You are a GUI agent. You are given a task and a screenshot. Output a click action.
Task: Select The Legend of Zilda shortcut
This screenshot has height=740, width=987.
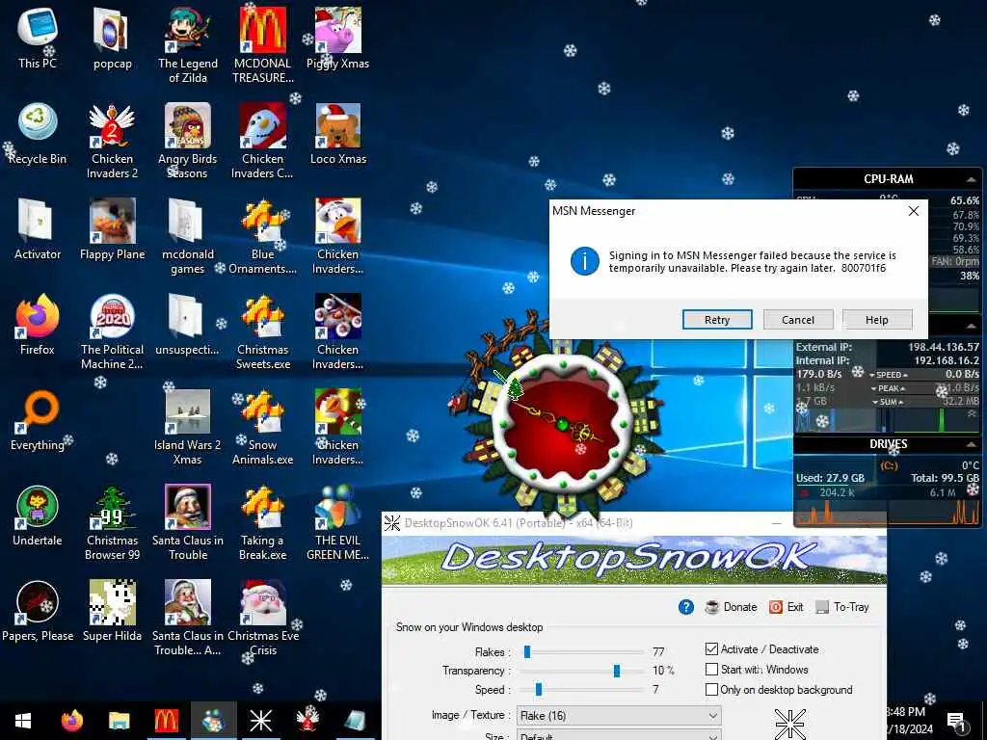(x=188, y=45)
